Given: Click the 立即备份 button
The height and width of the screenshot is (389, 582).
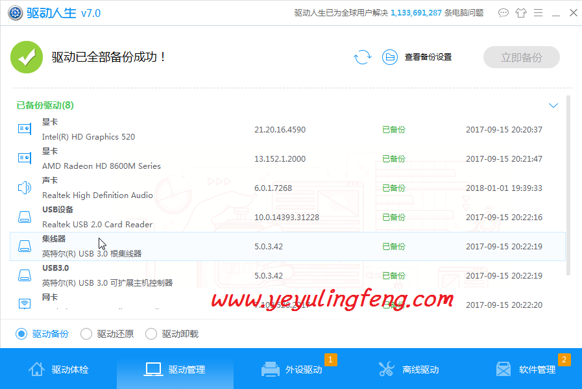Looking at the screenshot, I should (522, 57).
